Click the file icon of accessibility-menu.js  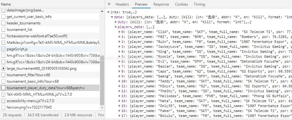pos(3,101)
